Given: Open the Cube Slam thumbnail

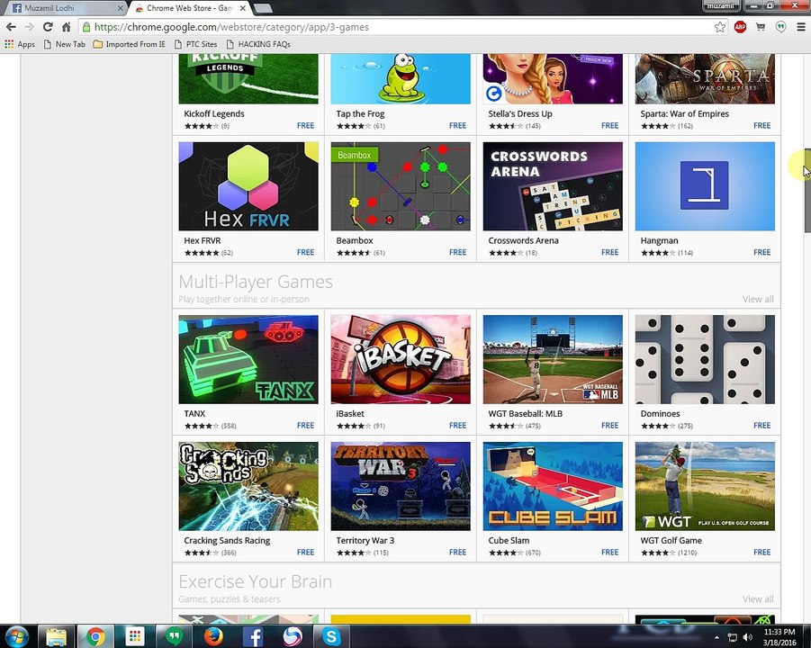Looking at the screenshot, I should tap(553, 486).
